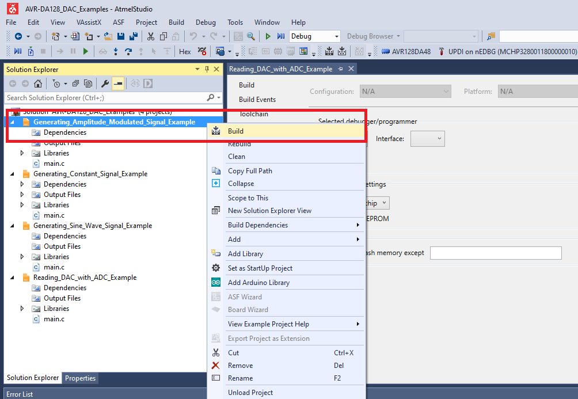Click the Pending Changes Filter clock icon
Image resolution: width=578 pixels, height=399 pixels.
[56, 83]
